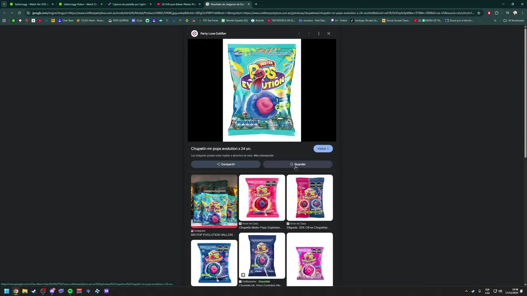This screenshot has height=296, width=527.
Task: Open Chrome from the taskbar
Action: (x=16, y=291)
